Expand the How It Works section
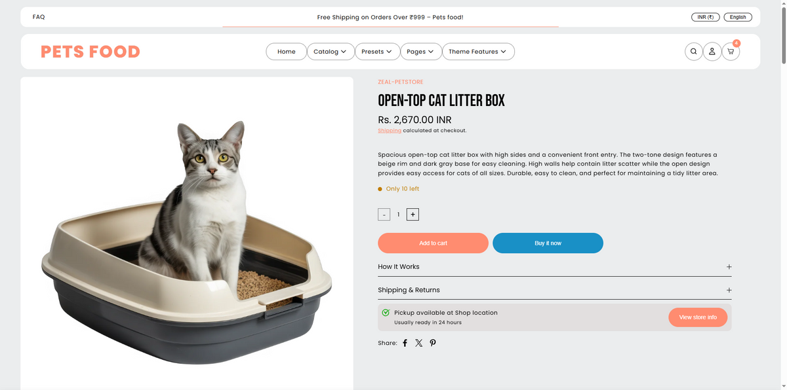 (x=554, y=267)
